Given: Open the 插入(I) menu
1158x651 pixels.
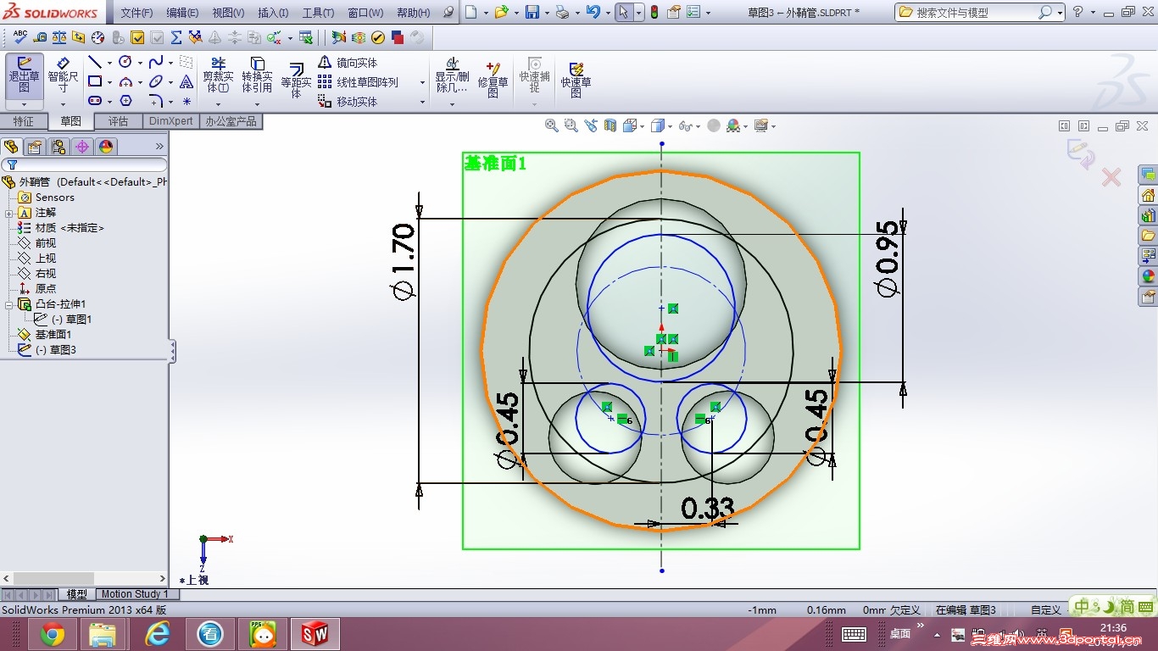Looking at the screenshot, I should tap(273, 13).
